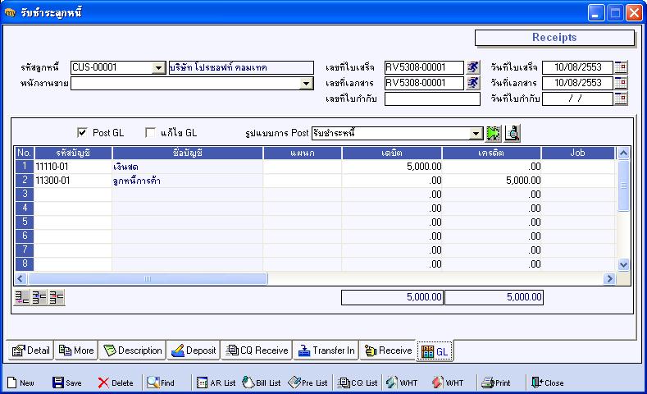Click the Job column header

click(577, 153)
